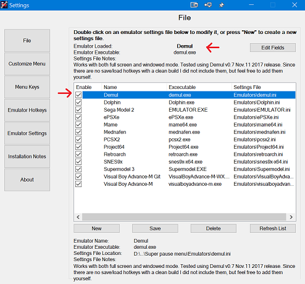Click the Excecutable column header

pos(199,87)
